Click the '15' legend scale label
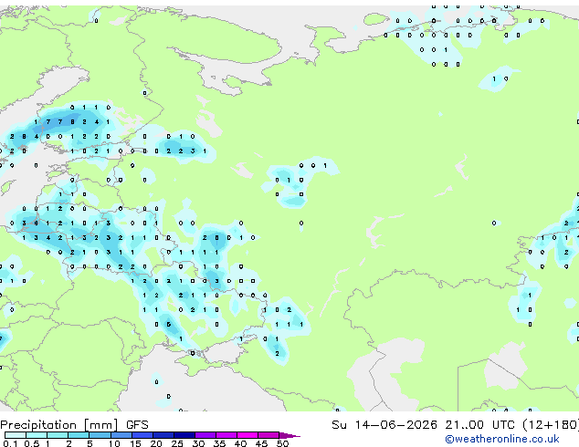 coord(135,443)
